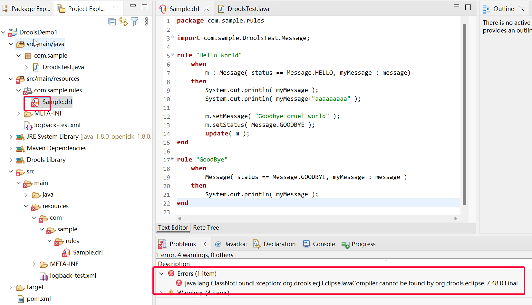
Task: Open the Progress view tab
Action: click(359, 244)
